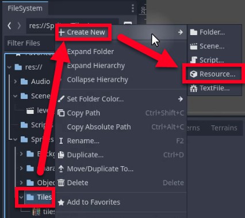Collapse the Scenes folder

(x=16, y=95)
